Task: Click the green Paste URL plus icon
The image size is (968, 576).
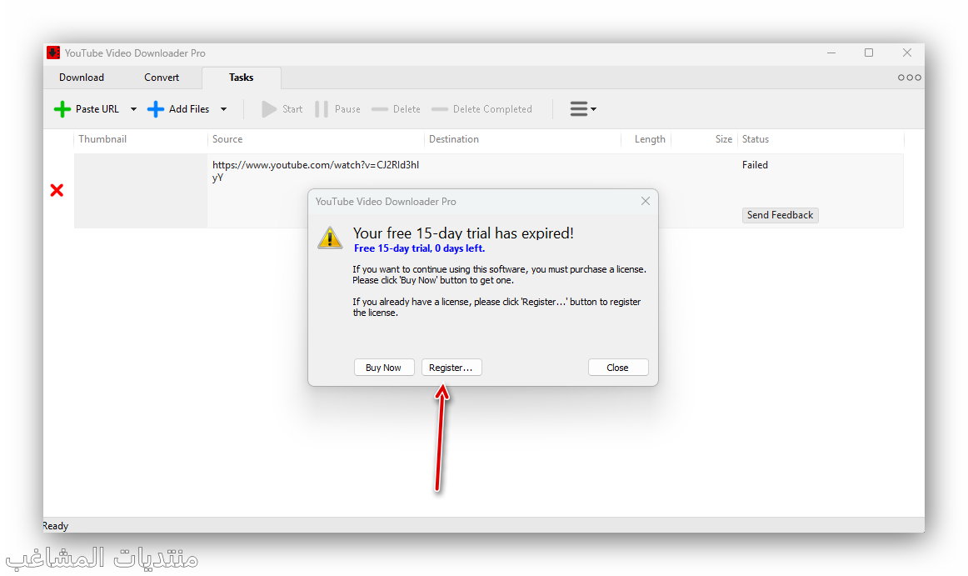Action: click(62, 109)
